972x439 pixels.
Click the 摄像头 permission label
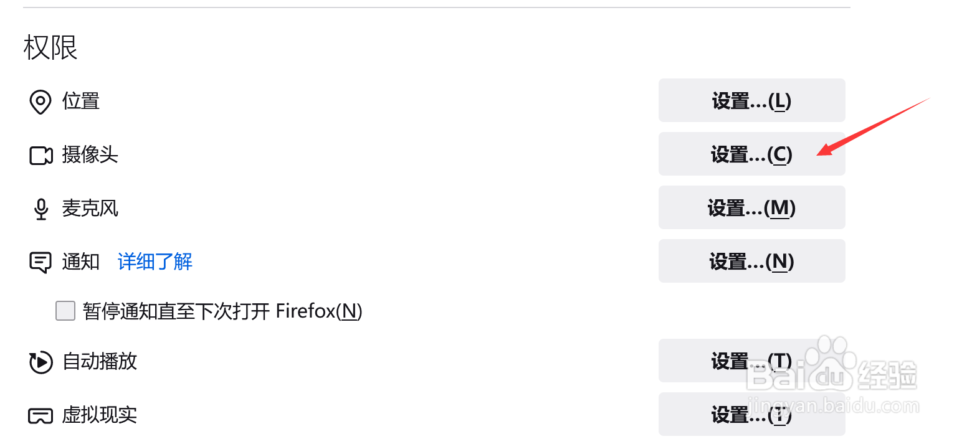point(90,154)
